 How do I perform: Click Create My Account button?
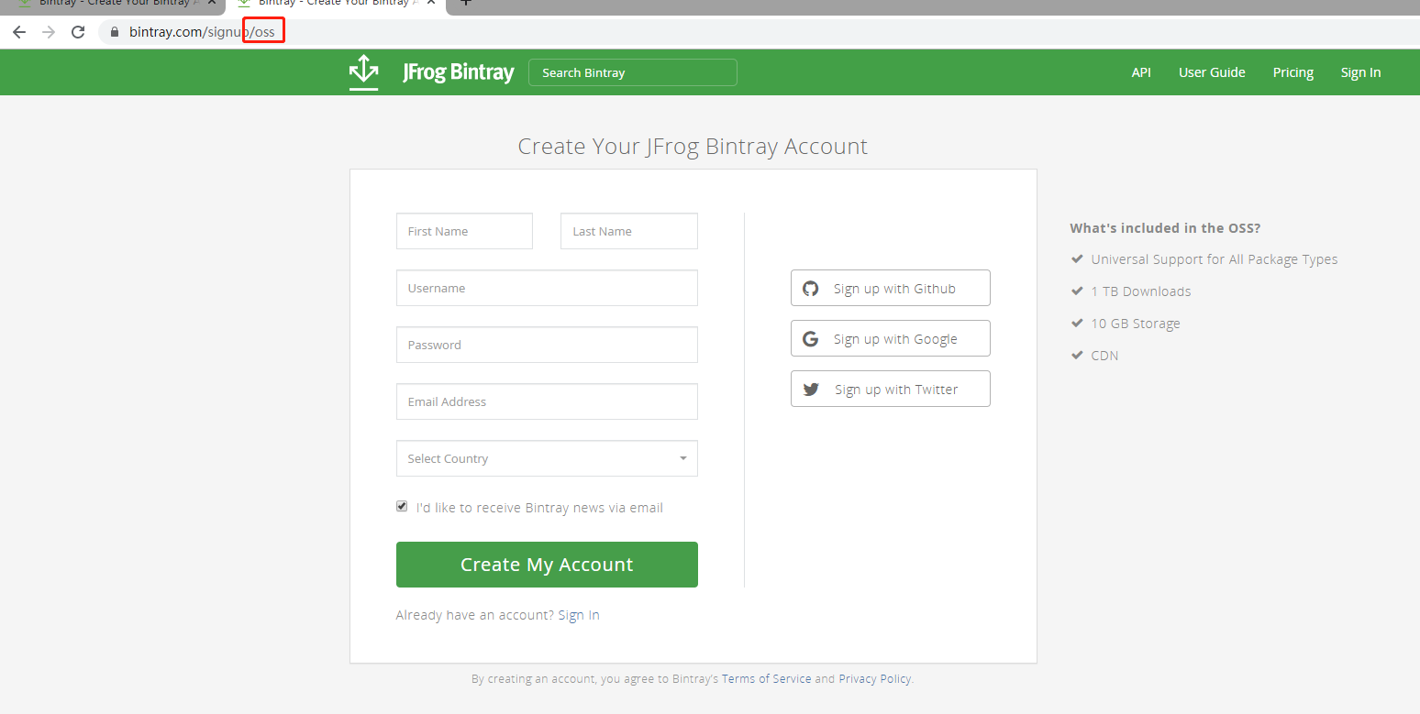[x=547, y=565]
